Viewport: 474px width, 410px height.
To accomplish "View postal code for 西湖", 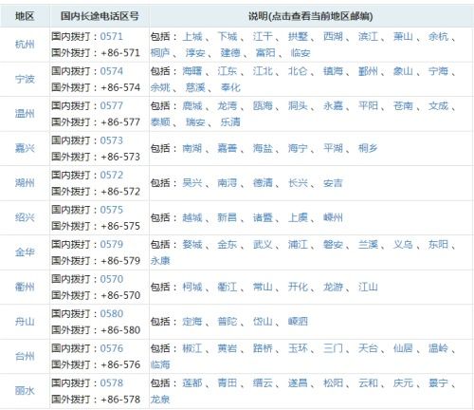I will pyautogui.click(x=333, y=36).
